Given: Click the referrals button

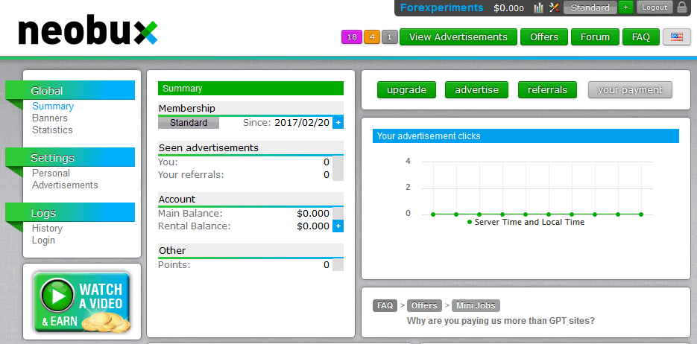Looking at the screenshot, I should click(x=547, y=89).
